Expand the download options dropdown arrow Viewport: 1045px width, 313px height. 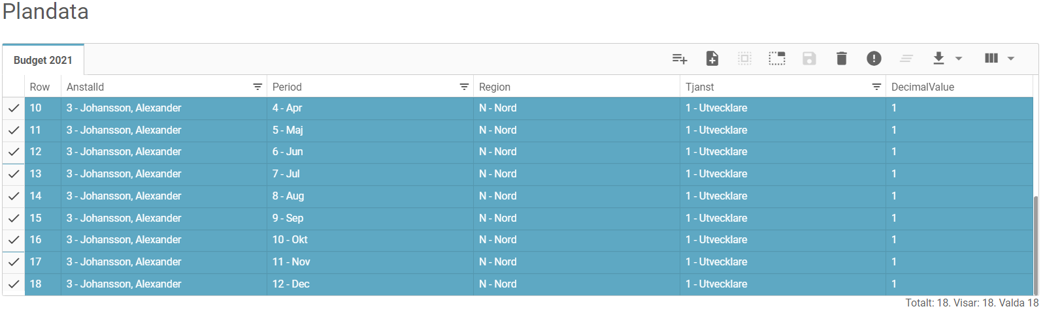pos(959,59)
